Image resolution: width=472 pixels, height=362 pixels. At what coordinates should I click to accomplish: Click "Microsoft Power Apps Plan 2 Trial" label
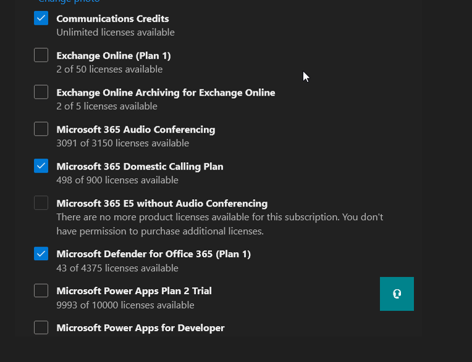[134, 291]
